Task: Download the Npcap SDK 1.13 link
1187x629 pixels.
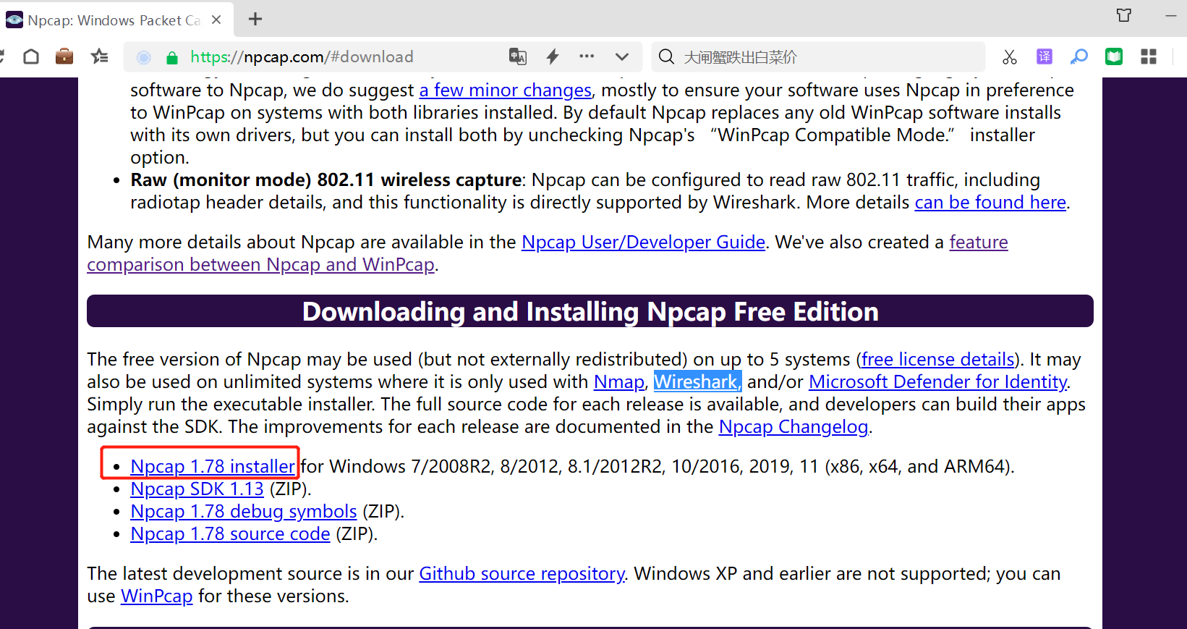Action: click(x=197, y=489)
